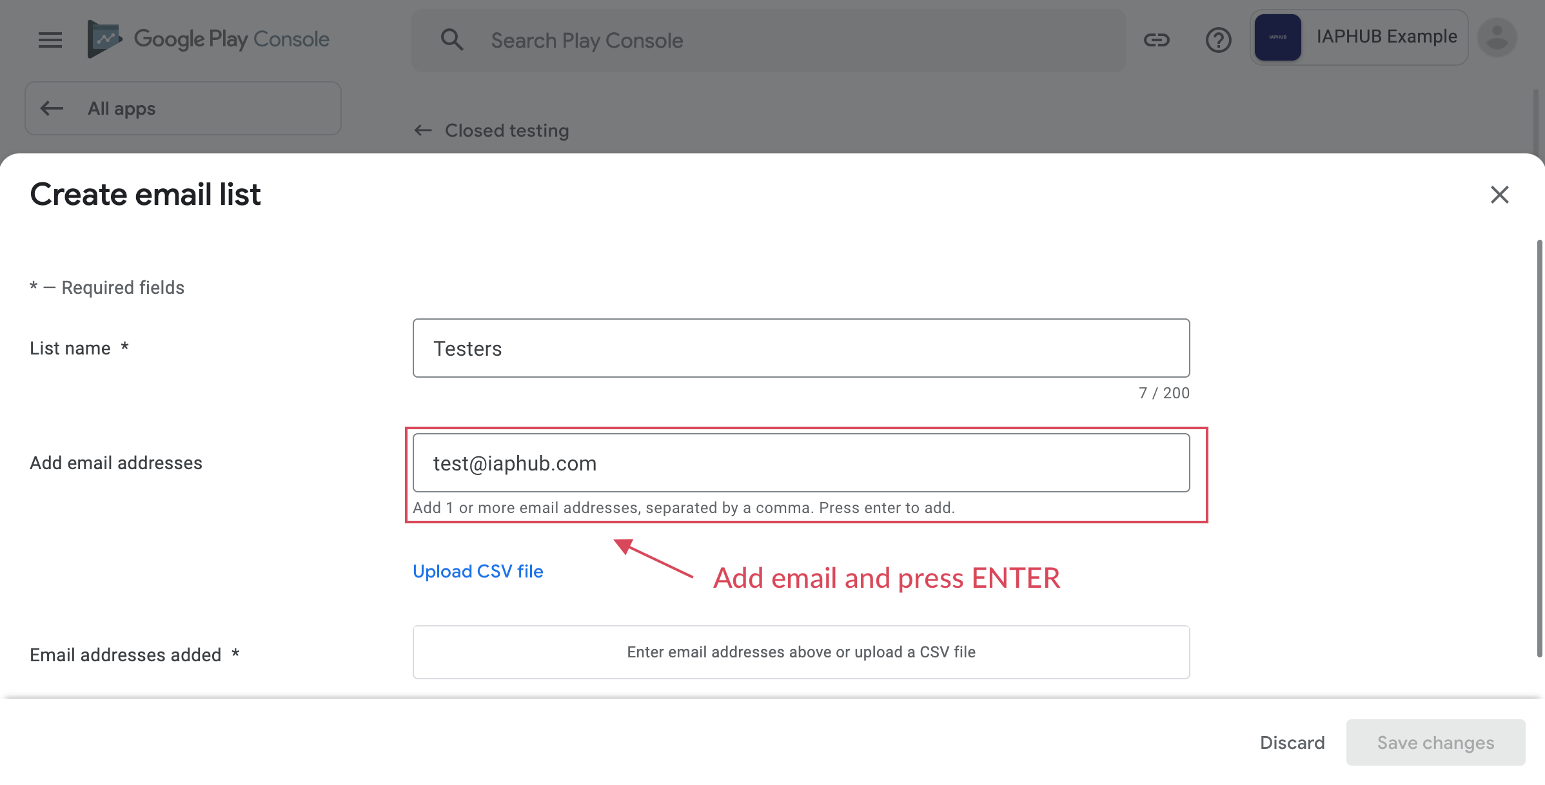Click the copy link icon

1156,40
